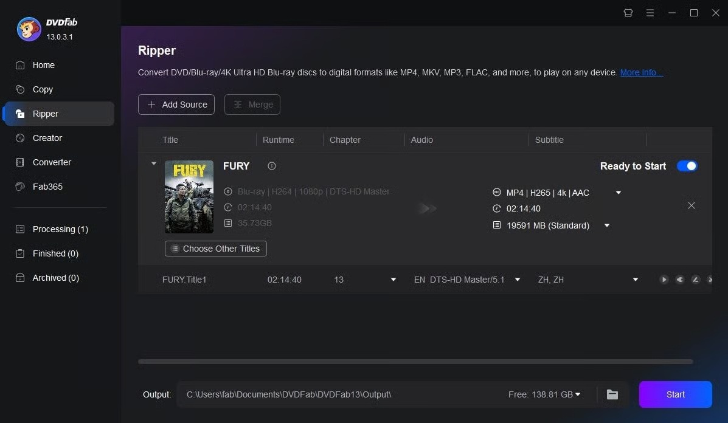Click the source info Blu-ray H264 1080p text
Image resolution: width=728 pixels, height=423 pixels.
pos(313,191)
